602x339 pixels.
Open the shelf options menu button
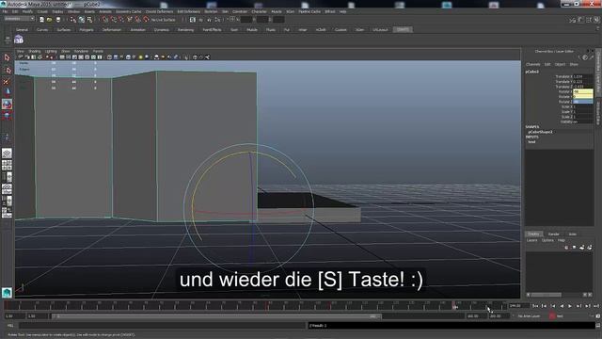pyautogui.click(x=7, y=39)
